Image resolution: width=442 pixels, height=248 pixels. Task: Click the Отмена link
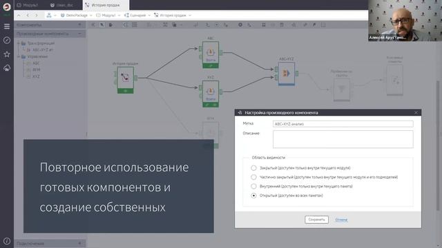(x=341, y=220)
